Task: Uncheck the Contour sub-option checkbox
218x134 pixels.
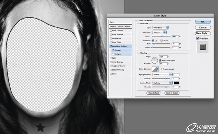Action: pyautogui.click(x=113, y=50)
